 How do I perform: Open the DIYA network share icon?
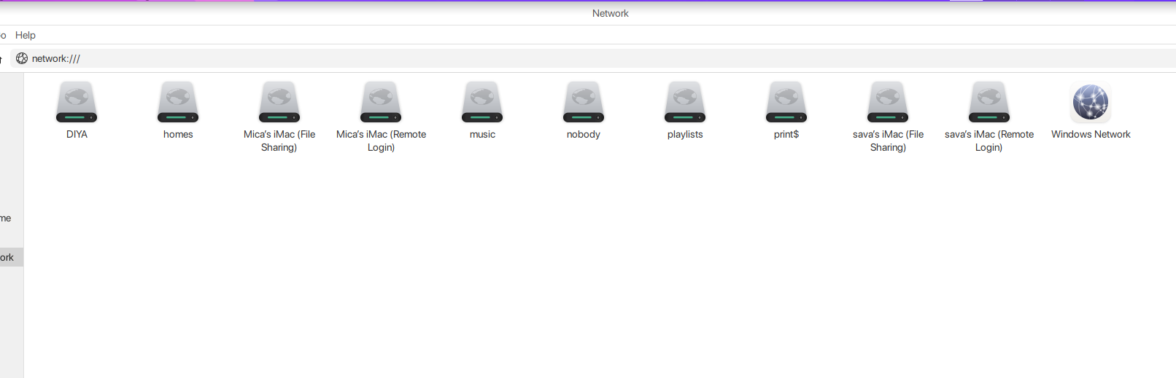pos(77,102)
